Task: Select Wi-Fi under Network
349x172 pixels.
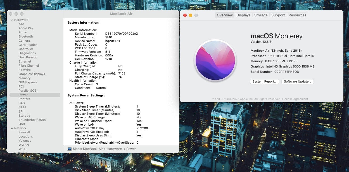Action: tap(23, 149)
